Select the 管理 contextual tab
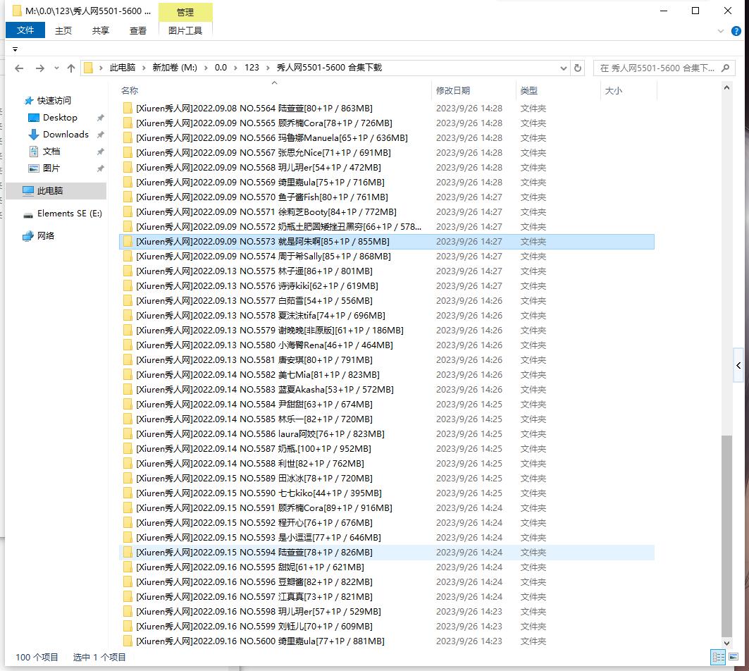The height and width of the screenshot is (671, 749). tap(185, 13)
